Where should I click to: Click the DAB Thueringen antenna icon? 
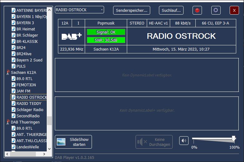coord(8,122)
